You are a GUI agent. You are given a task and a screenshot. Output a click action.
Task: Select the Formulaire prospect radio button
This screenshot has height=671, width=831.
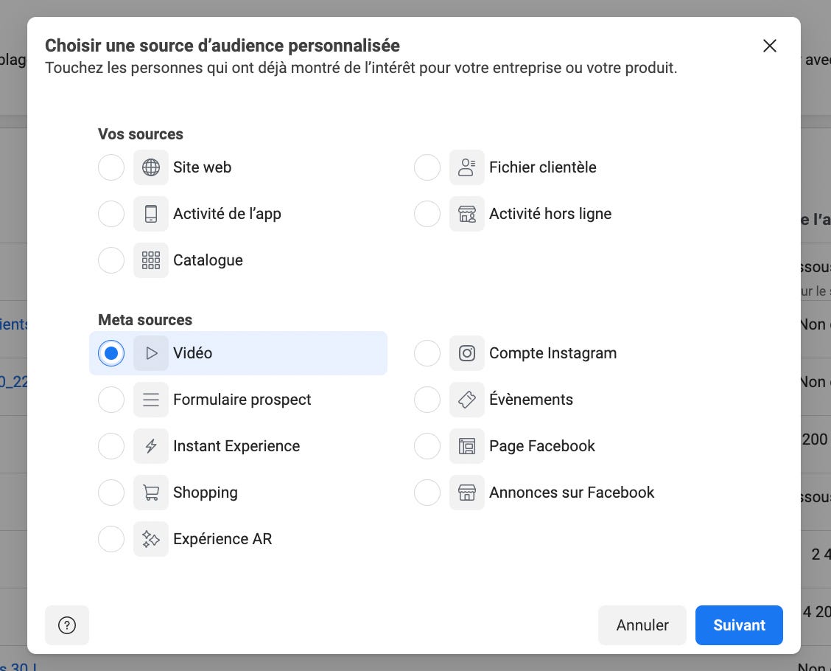click(111, 400)
